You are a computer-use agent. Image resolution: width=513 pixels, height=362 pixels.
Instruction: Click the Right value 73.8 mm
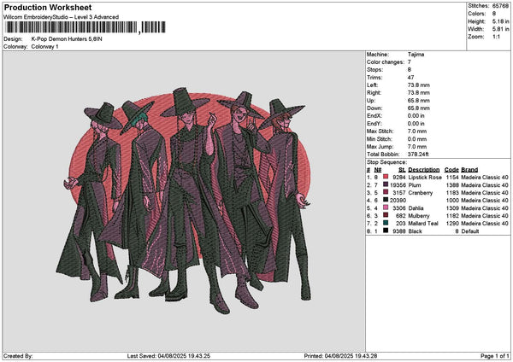click(x=419, y=93)
